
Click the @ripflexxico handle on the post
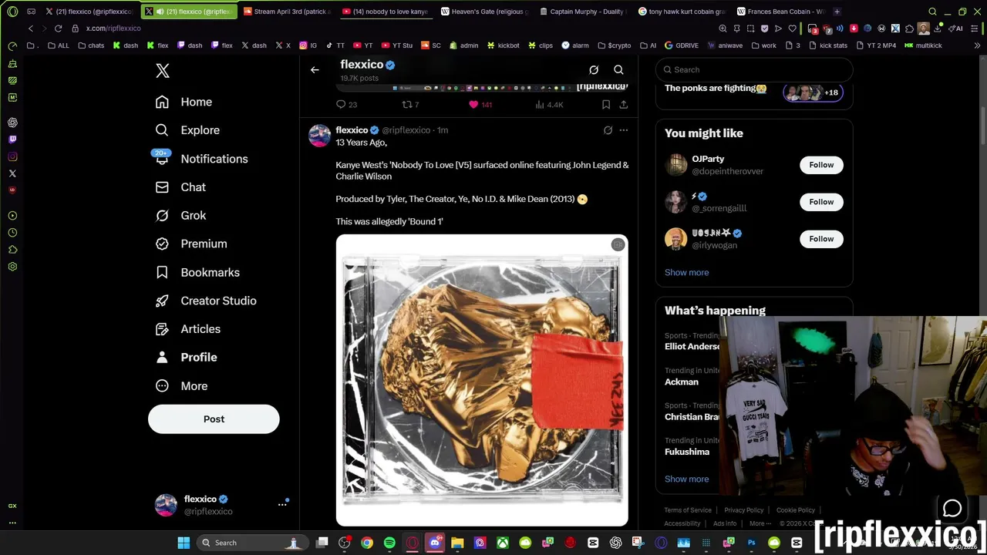[406, 130]
